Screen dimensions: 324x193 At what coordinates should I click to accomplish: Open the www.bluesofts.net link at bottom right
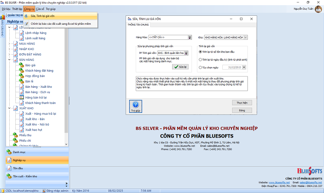pos(279,182)
